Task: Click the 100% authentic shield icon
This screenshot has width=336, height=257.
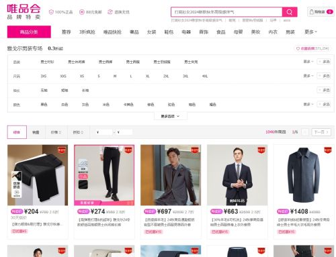Action: click(51, 12)
